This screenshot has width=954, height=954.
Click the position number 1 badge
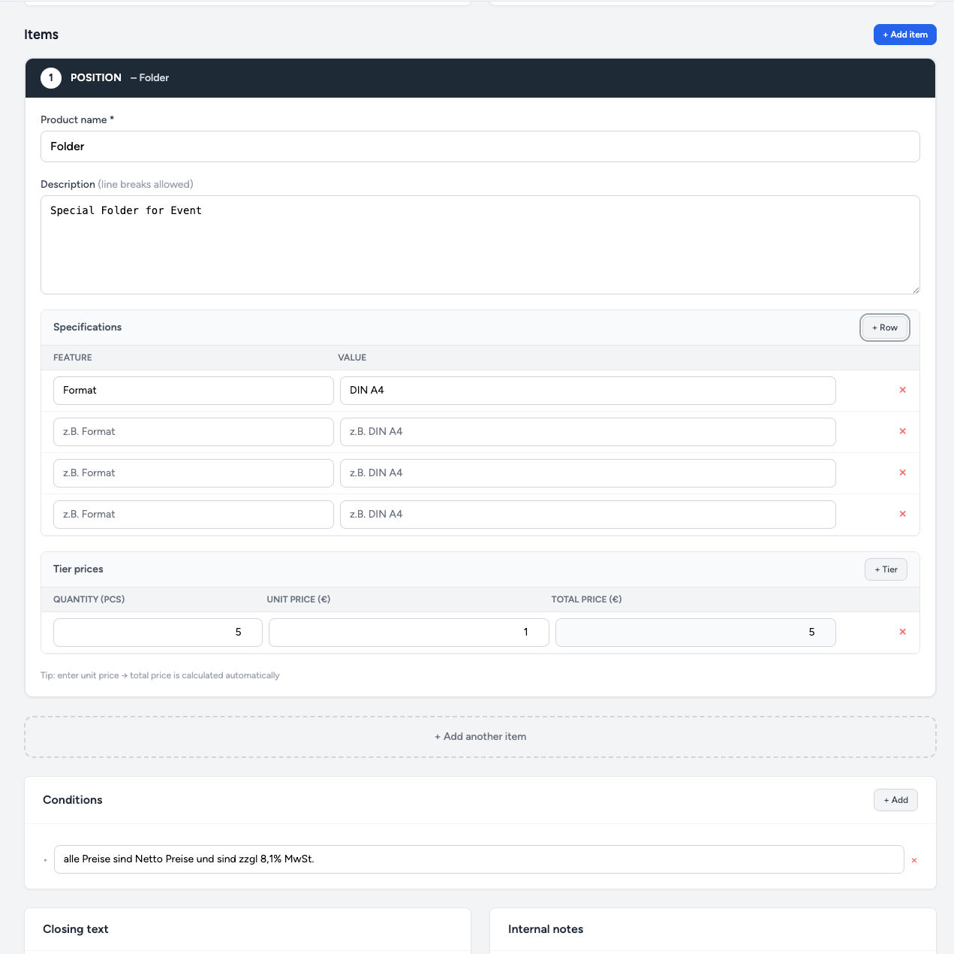coord(51,78)
